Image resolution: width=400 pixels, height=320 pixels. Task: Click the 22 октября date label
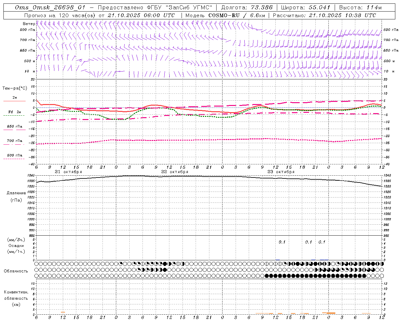pyautogui.click(x=175, y=172)
